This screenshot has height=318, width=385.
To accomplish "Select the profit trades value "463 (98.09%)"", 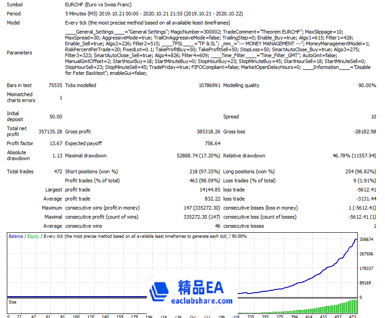I will pos(205,181).
